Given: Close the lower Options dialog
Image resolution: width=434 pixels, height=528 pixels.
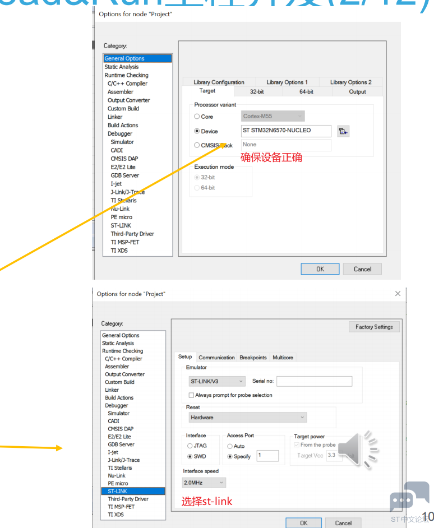Looking at the screenshot, I should pos(398,294).
